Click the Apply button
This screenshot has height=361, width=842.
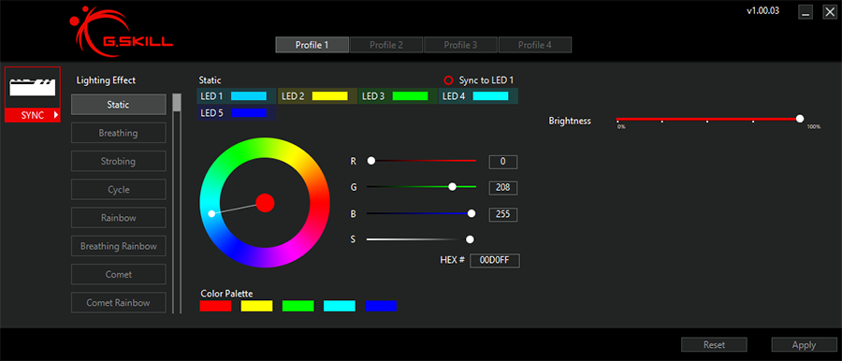click(x=804, y=345)
